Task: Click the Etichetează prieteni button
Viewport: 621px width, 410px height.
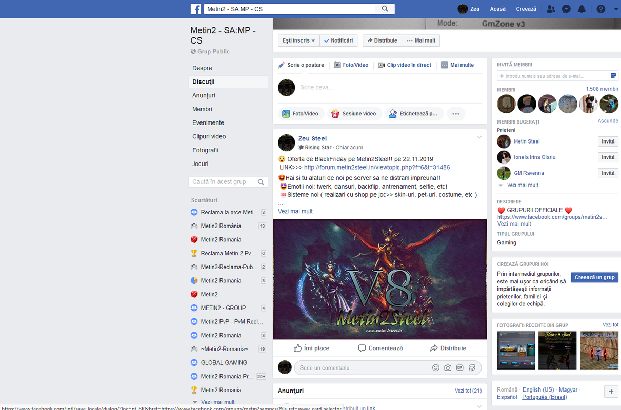Action: 414,114
